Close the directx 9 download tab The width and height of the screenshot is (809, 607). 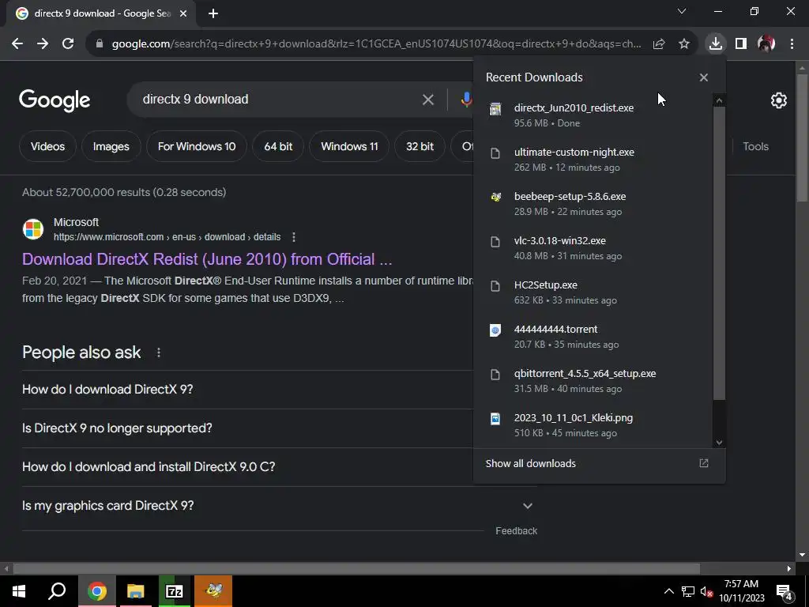click(x=183, y=14)
